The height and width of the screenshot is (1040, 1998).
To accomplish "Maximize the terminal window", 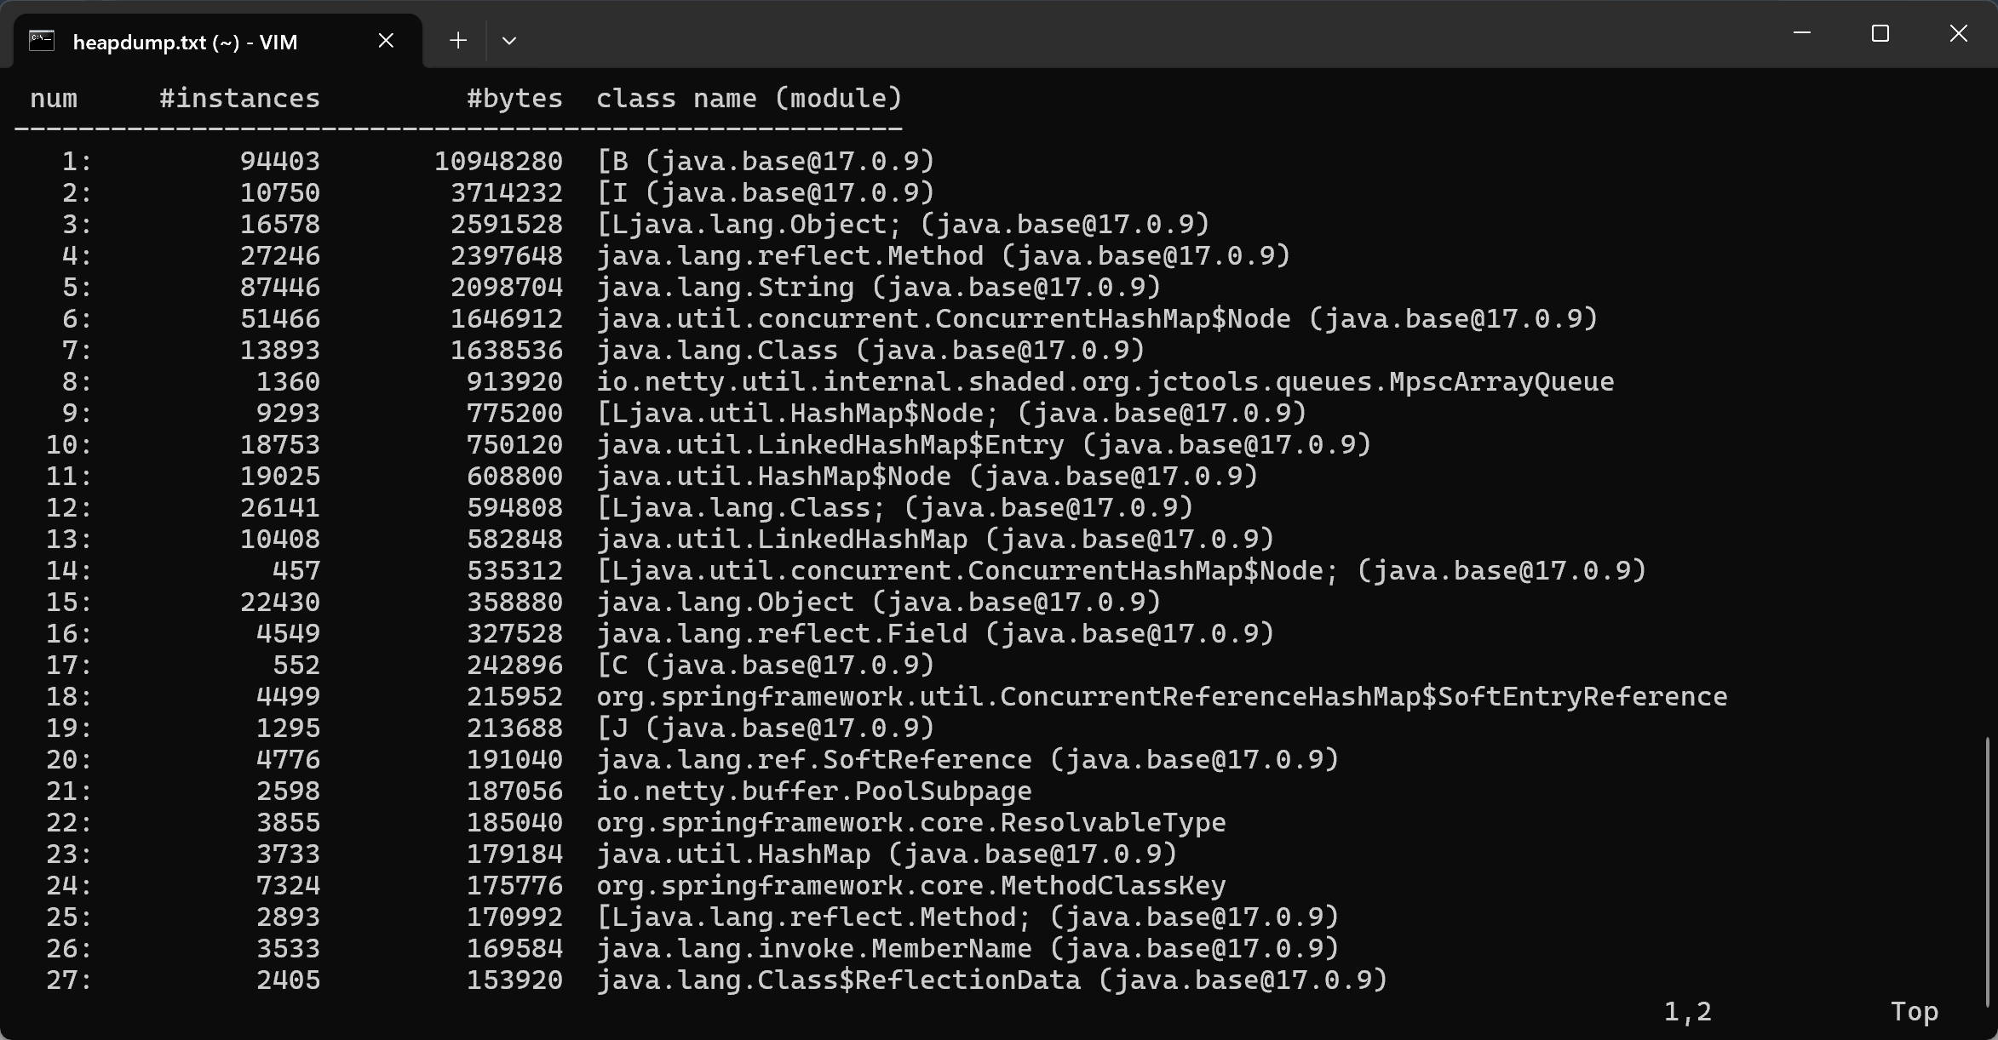I will (x=1880, y=34).
